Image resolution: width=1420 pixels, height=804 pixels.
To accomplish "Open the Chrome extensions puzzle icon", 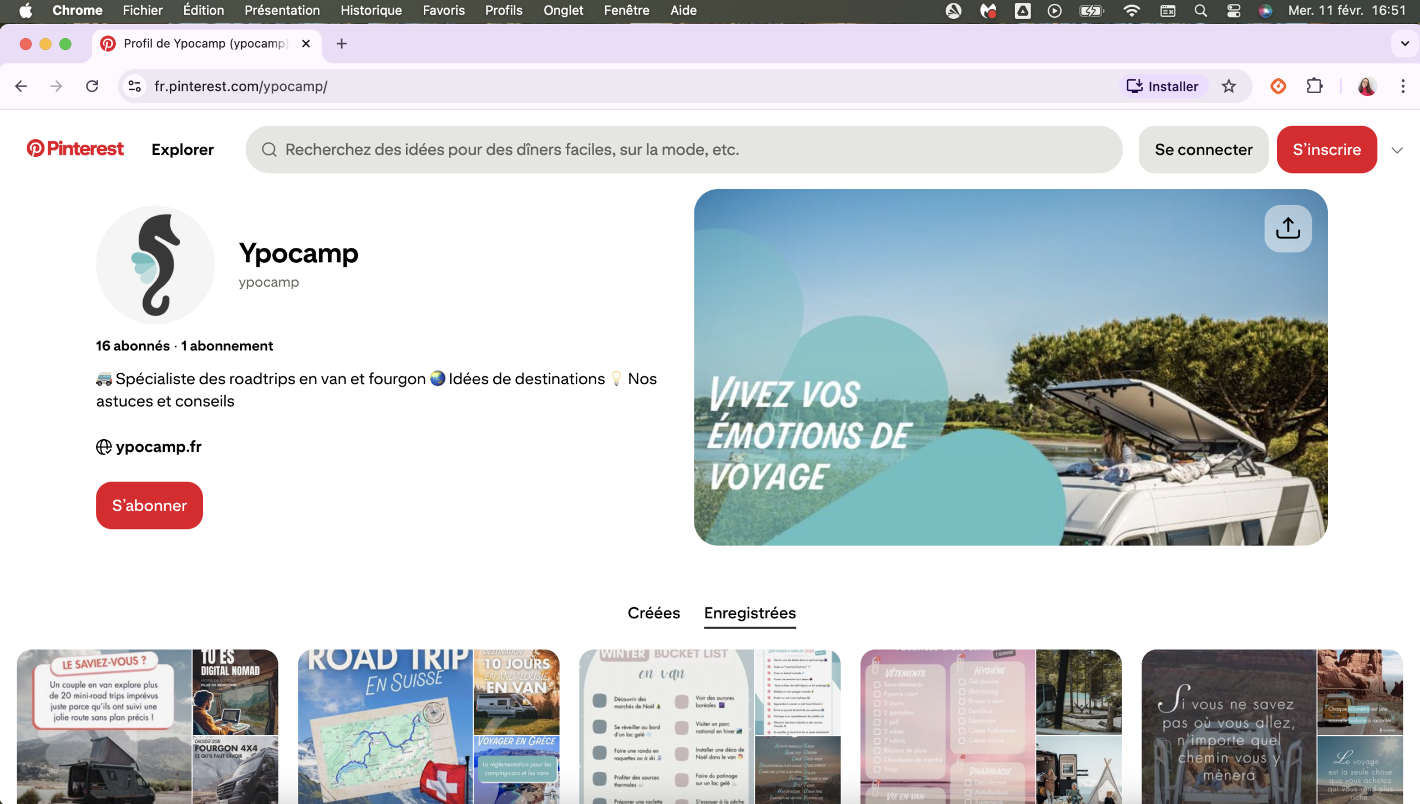I will [1314, 86].
